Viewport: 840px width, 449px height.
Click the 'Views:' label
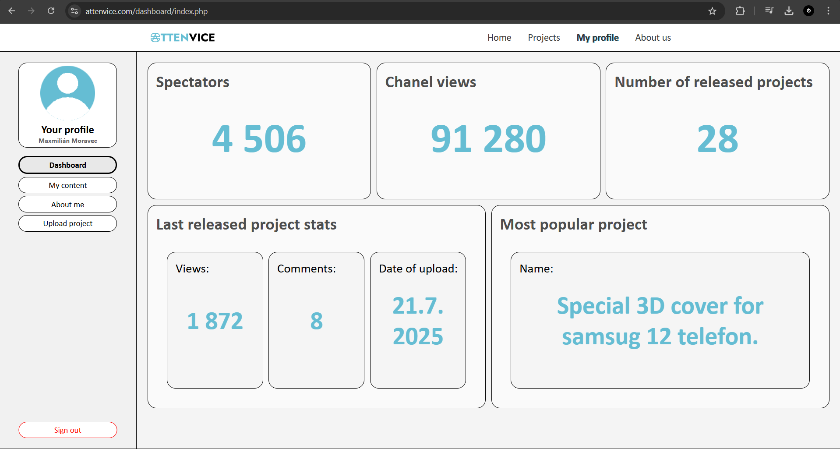coord(192,269)
